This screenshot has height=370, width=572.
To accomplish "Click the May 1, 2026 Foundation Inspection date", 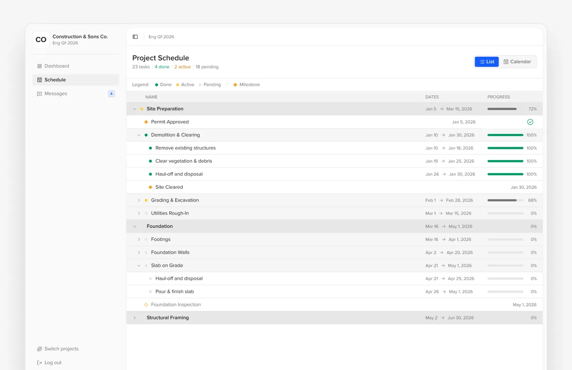I will click(524, 305).
